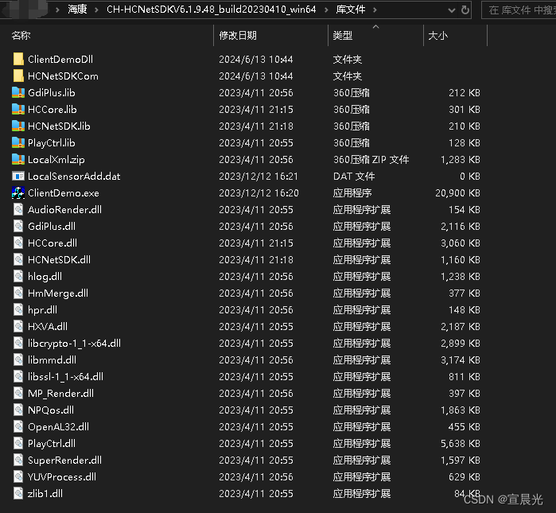Select the SuperRender.dll file icon

click(x=18, y=460)
